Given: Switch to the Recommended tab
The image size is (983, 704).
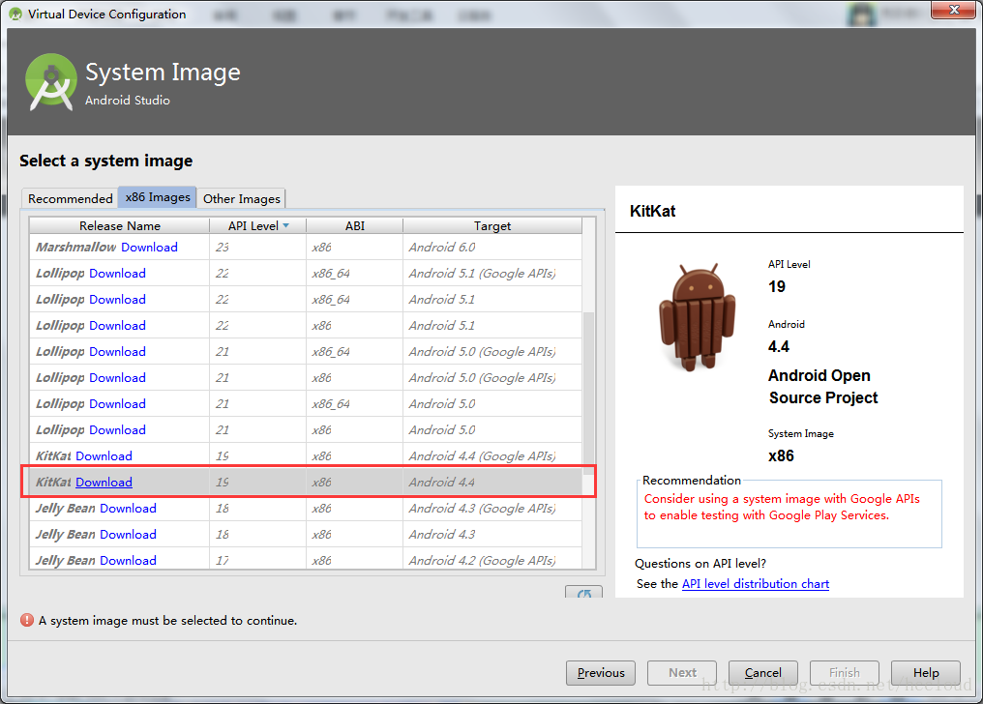Looking at the screenshot, I should [x=71, y=198].
